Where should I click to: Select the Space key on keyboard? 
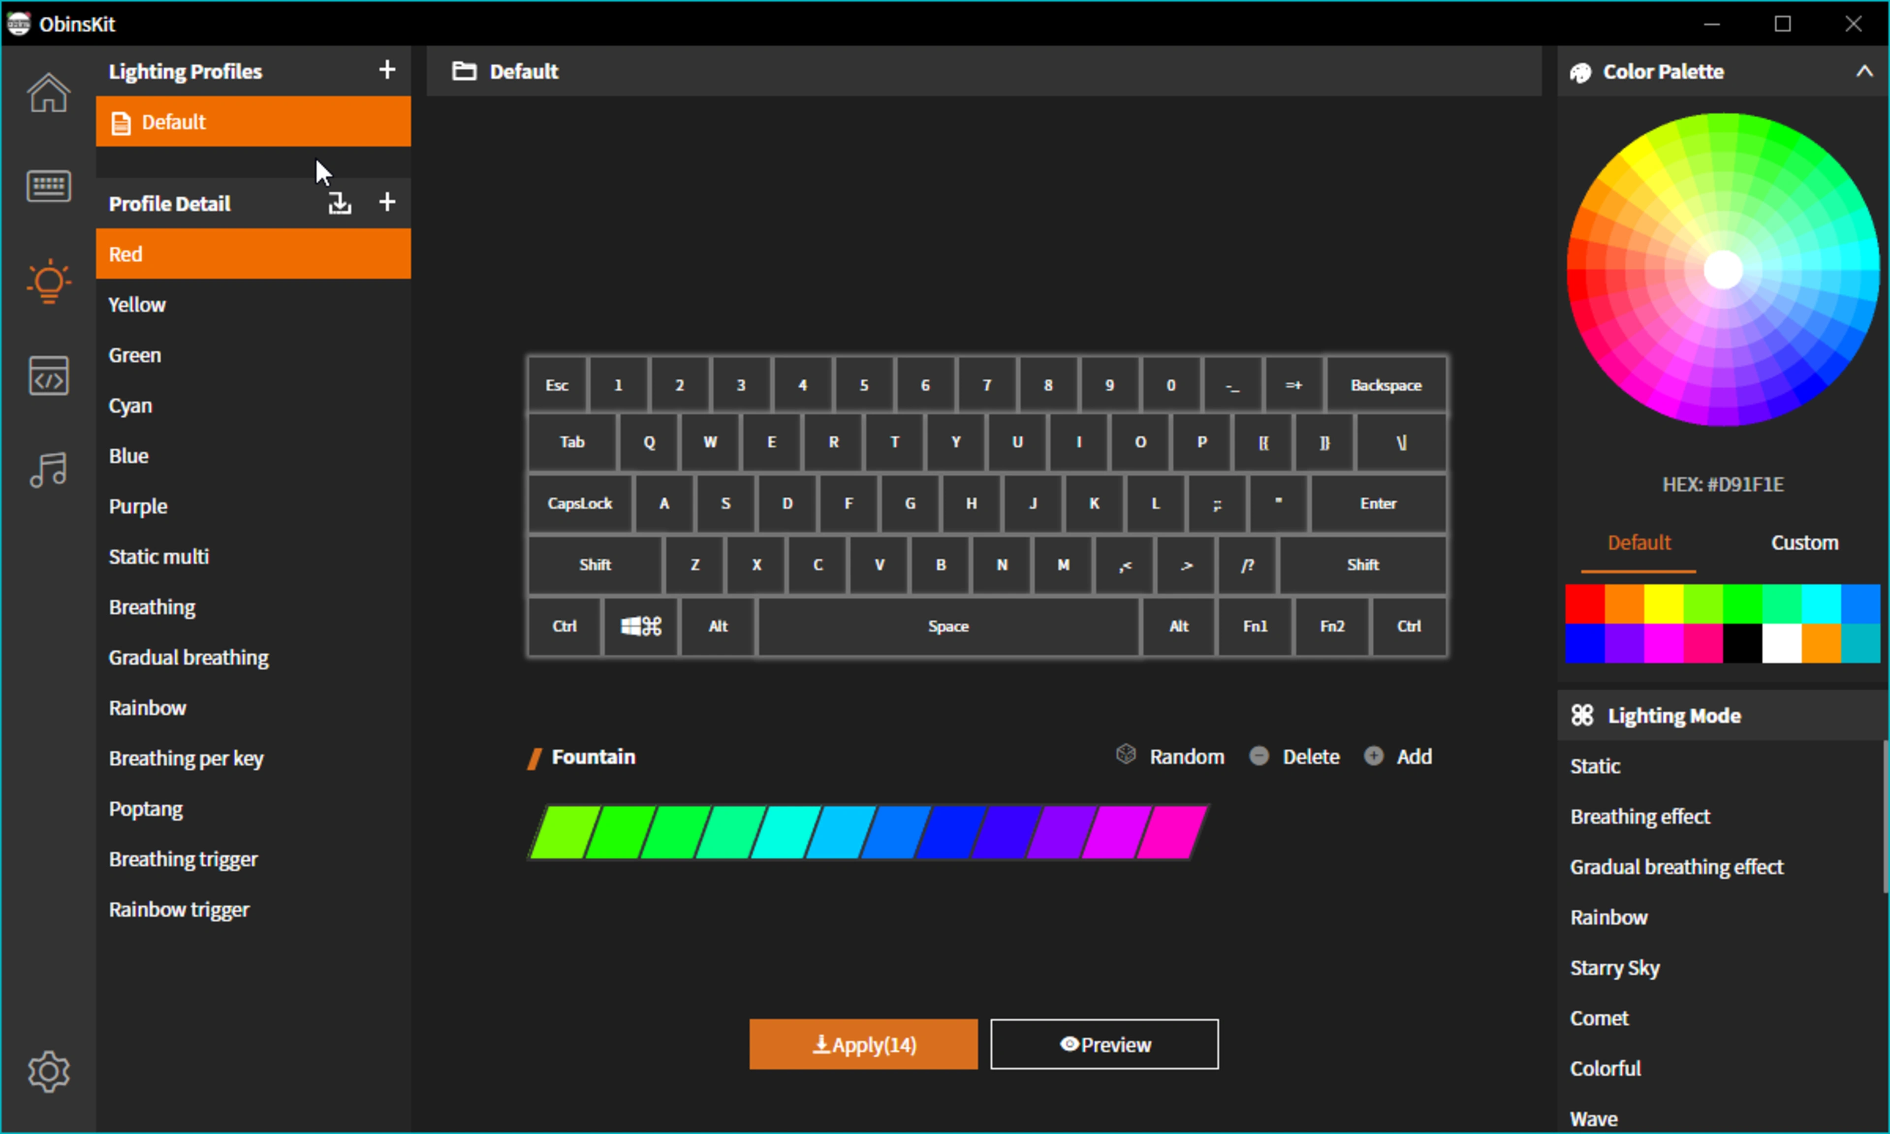948,627
